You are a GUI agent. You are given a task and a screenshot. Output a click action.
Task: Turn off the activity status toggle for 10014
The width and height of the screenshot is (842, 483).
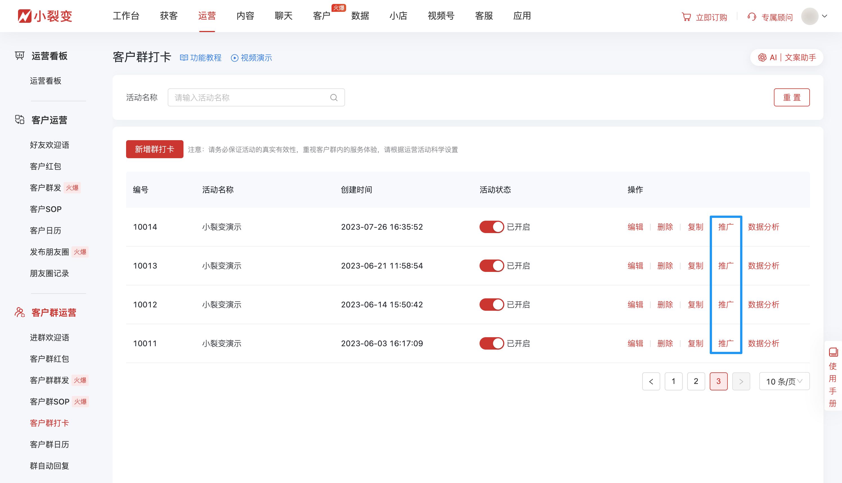tap(491, 227)
